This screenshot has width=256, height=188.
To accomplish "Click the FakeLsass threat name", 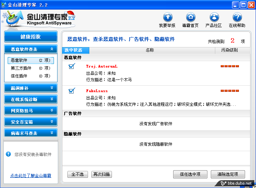I will coord(97,91).
